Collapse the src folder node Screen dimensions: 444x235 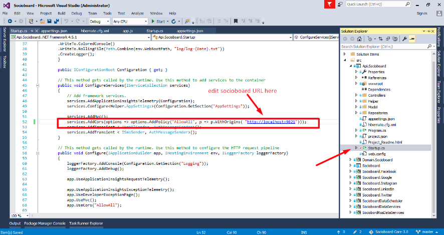coord(345,60)
